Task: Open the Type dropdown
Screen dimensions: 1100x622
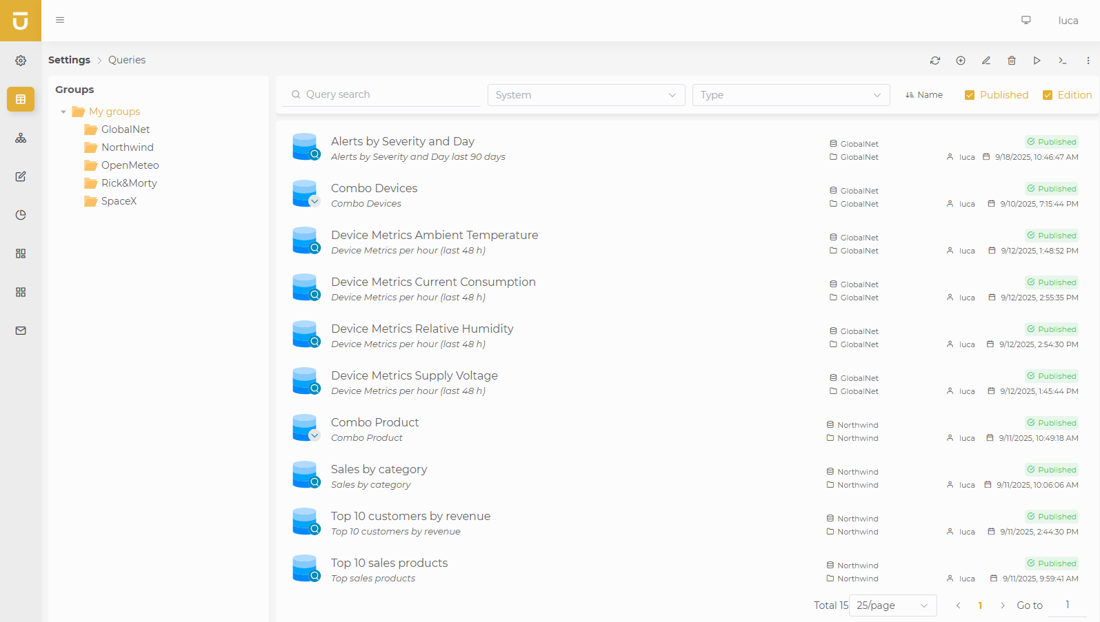Action: (x=790, y=95)
